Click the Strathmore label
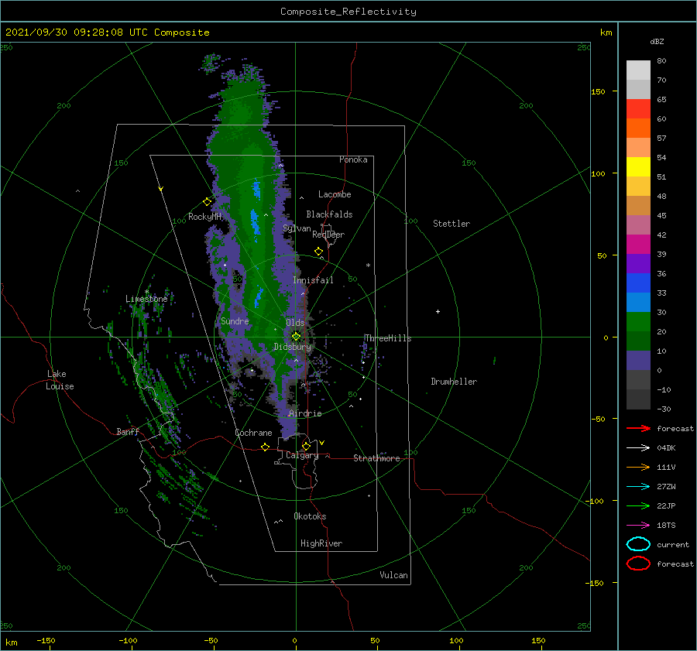Viewport: 697px width, 651px height. 376,458
